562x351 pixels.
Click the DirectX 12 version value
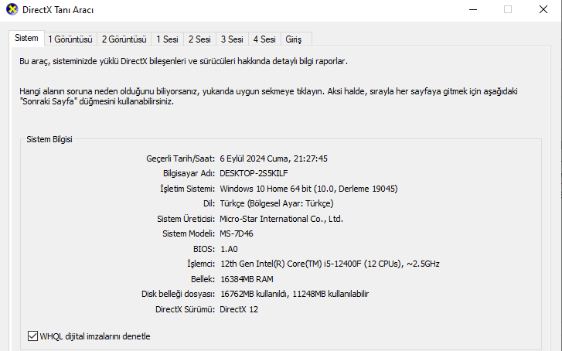239,309
